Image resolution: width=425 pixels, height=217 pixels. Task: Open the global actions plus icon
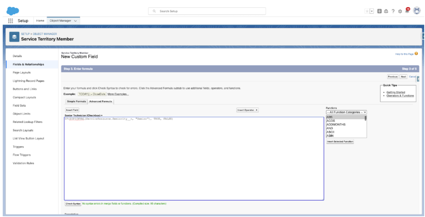click(x=379, y=11)
